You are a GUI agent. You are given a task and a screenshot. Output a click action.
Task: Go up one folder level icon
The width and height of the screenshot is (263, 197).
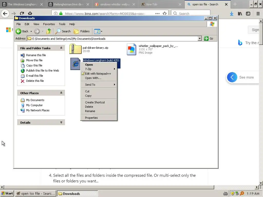click(x=49, y=31)
